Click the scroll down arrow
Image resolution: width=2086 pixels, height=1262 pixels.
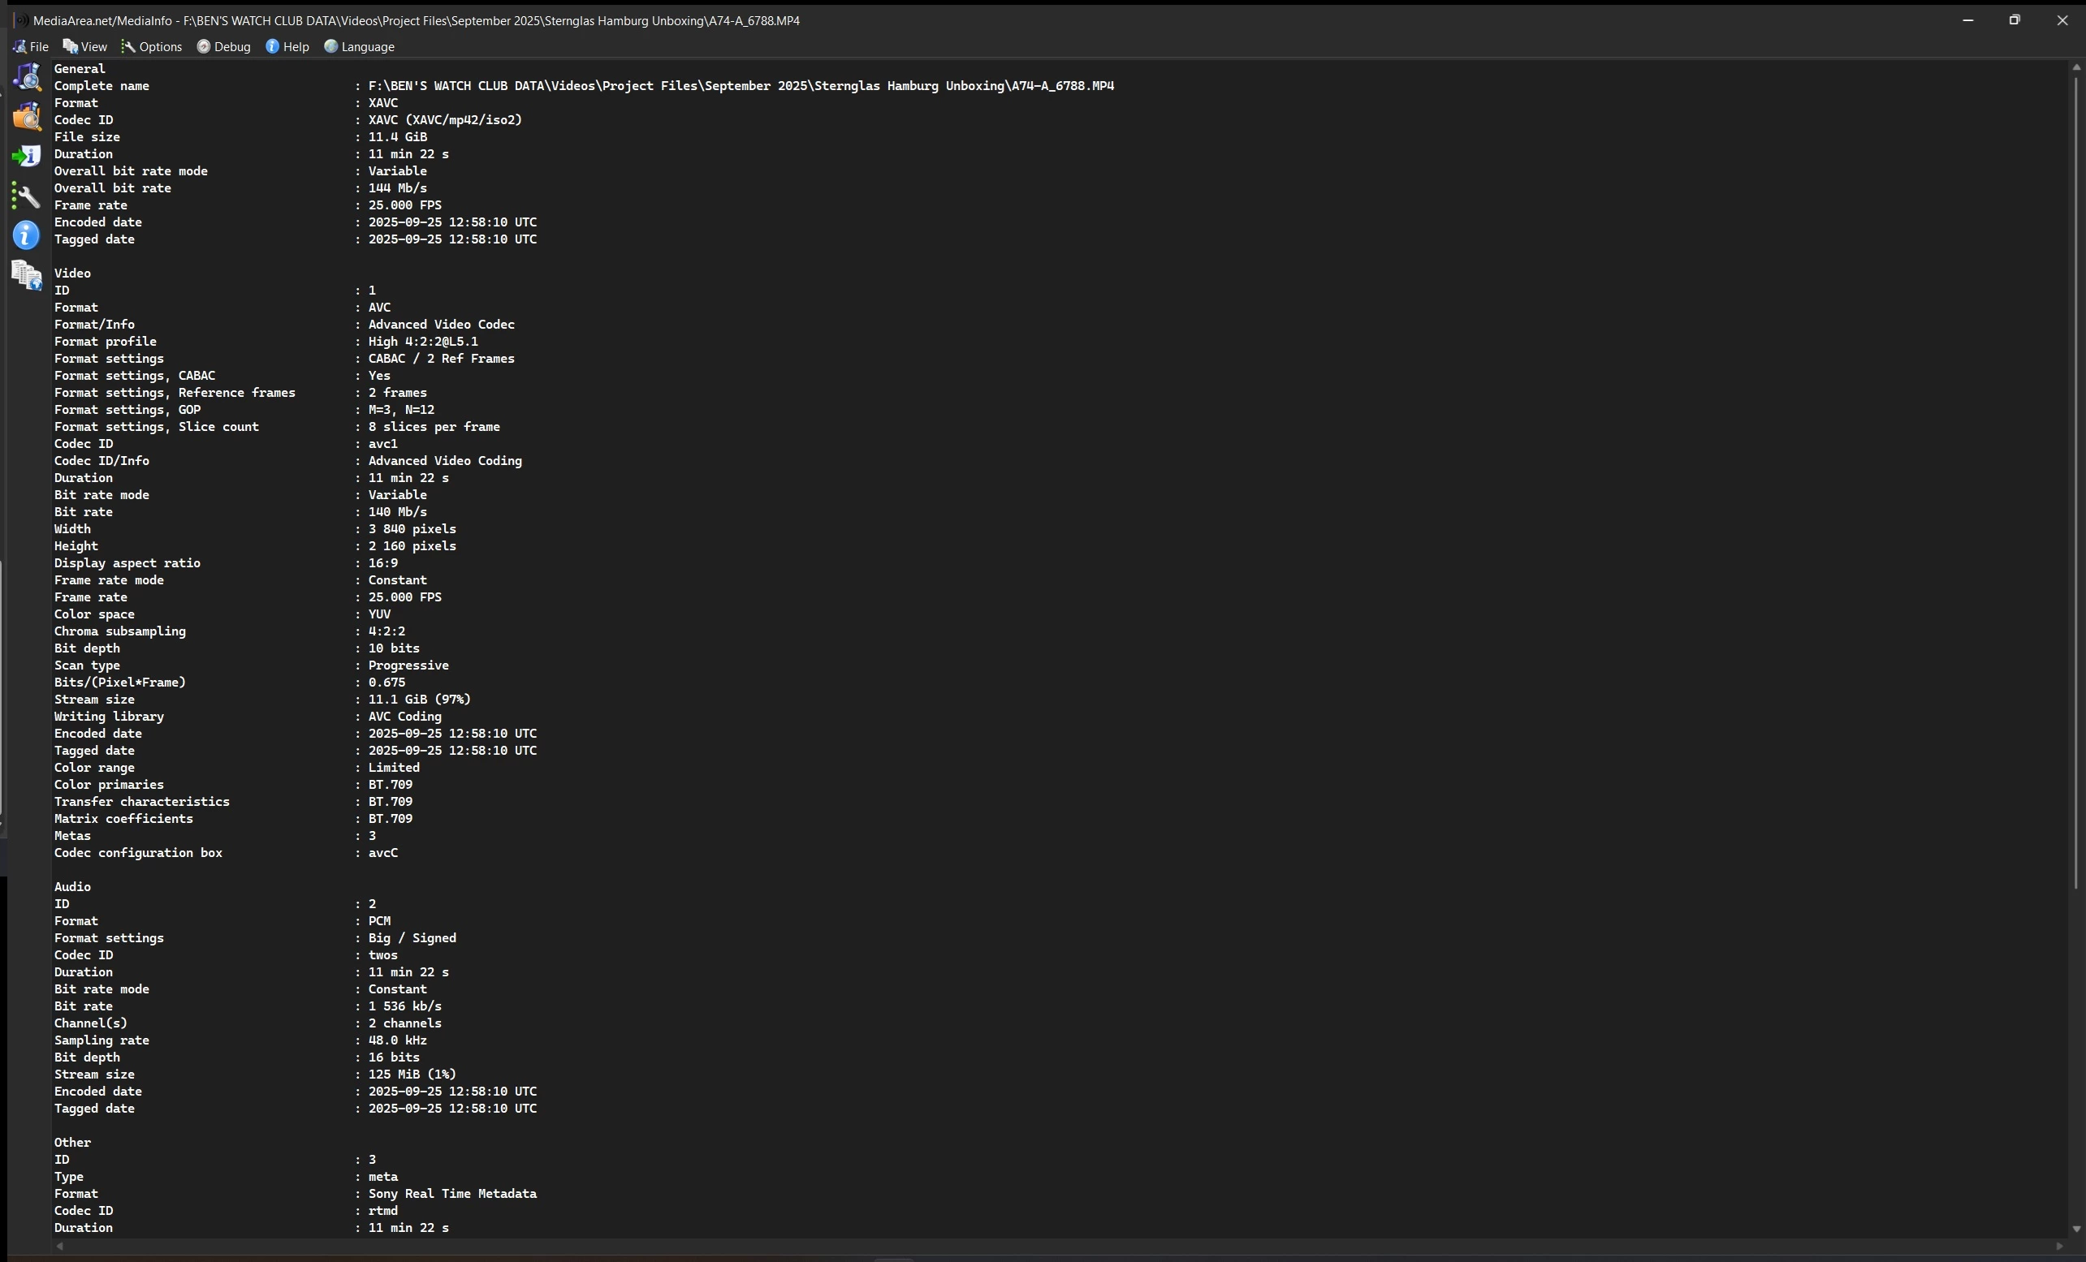(x=2075, y=1229)
